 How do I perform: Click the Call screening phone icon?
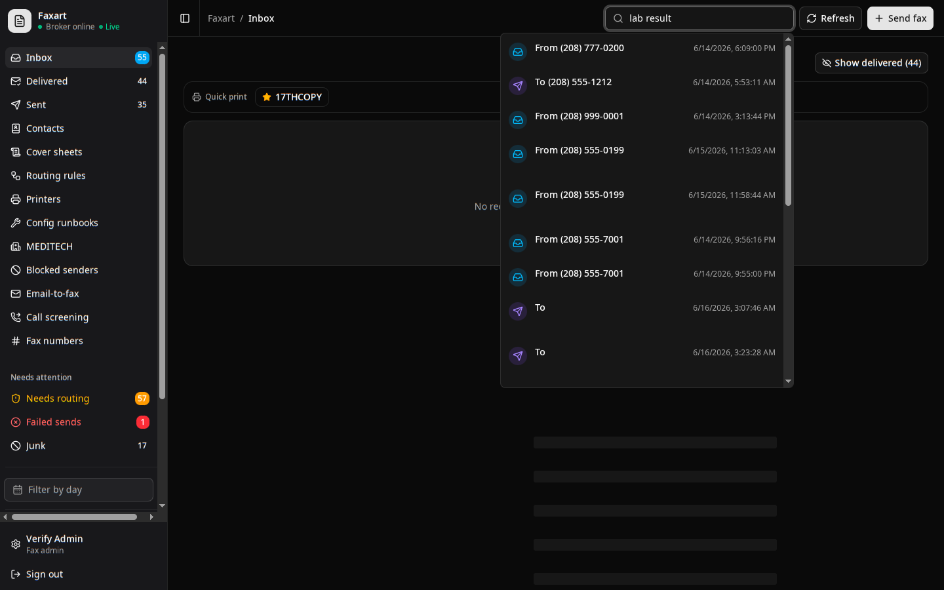click(16, 317)
